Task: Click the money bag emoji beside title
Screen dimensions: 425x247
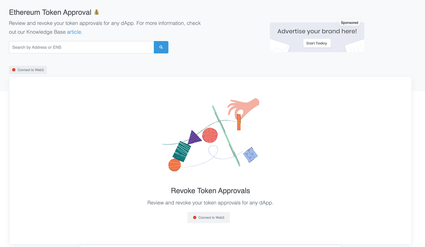Action: click(97, 12)
